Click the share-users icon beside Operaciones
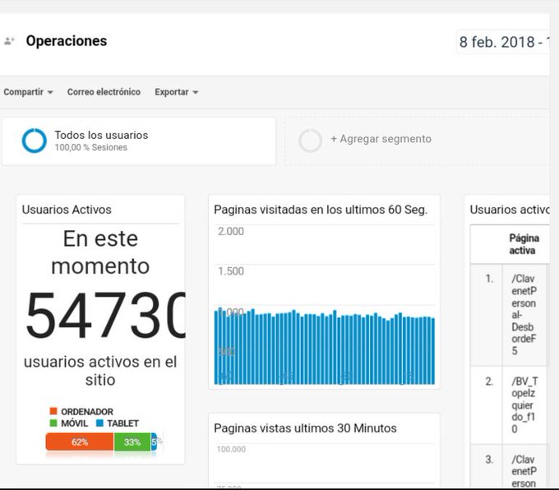The width and height of the screenshot is (559, 490). click(9, 41)
